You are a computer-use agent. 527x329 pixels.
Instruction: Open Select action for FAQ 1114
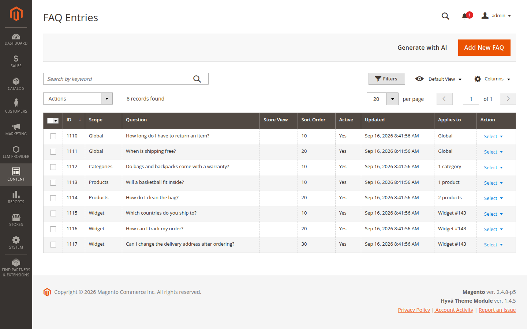point(493,198)
